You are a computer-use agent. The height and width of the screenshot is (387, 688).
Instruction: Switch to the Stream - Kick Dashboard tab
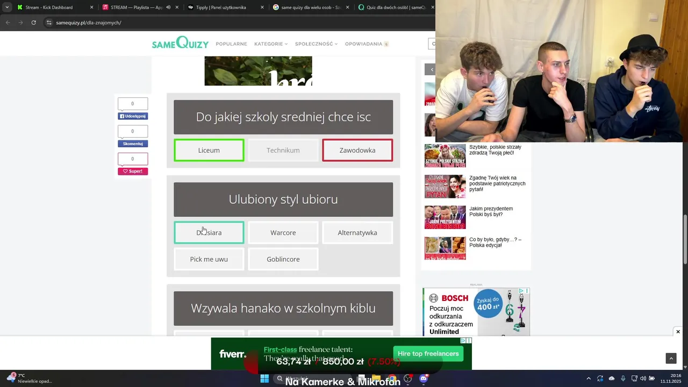click(x=55, y=8)
